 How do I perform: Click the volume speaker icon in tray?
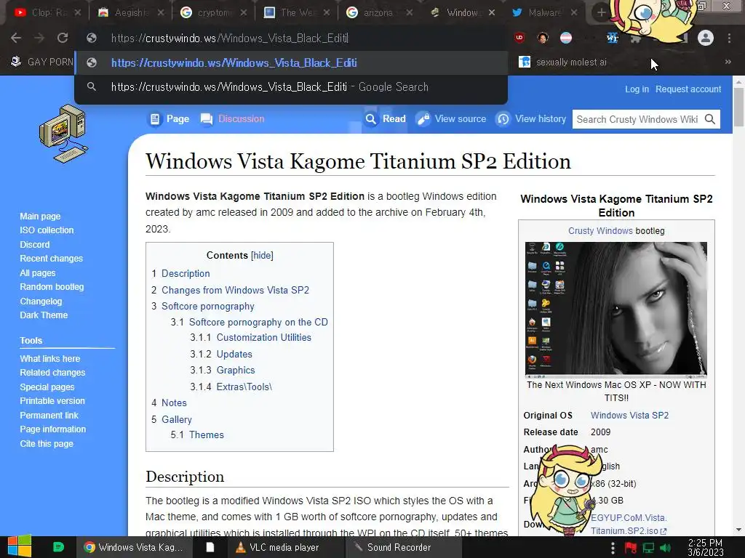point(665,548)
